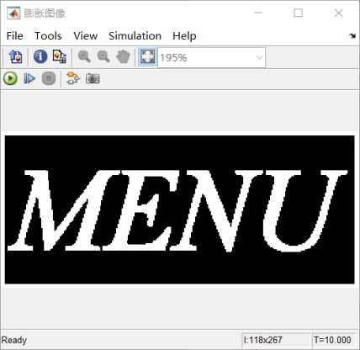Click the dock arrow at menu bar right
The image size is (360, 350).
352,36
